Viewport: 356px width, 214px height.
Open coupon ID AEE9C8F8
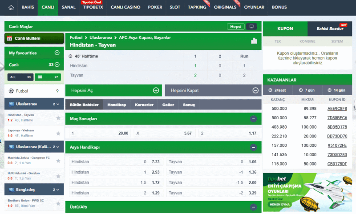337,109
